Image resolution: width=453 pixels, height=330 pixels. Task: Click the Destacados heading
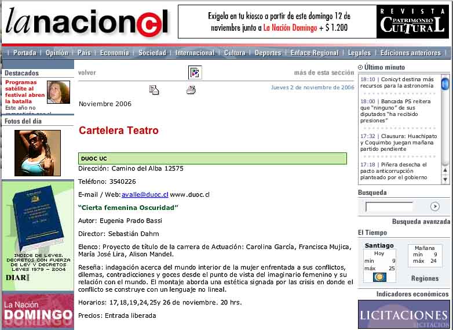21,73
